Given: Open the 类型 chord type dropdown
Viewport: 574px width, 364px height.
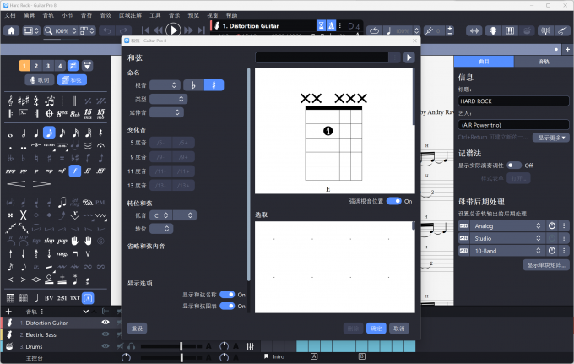Looking at the screenshot, I should [168, 99].
